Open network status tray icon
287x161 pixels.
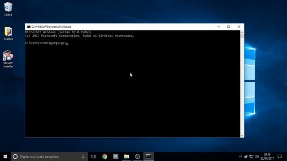(251, 157)
